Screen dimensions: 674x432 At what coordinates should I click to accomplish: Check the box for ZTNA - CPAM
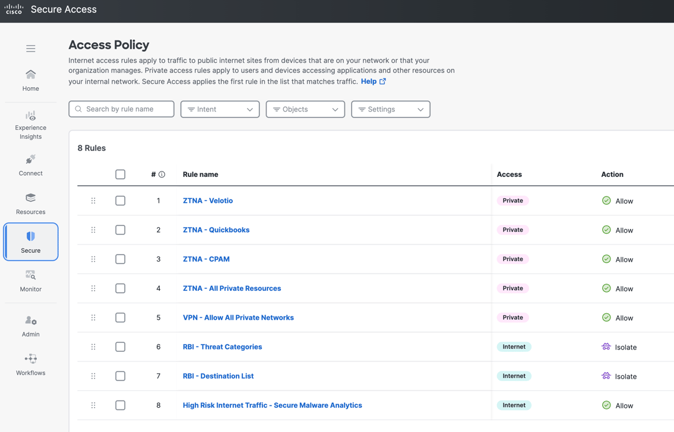click(121, 259)
